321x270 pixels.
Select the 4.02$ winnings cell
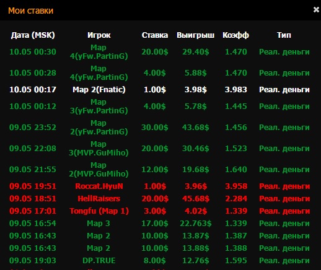click(x=196, y=211)
